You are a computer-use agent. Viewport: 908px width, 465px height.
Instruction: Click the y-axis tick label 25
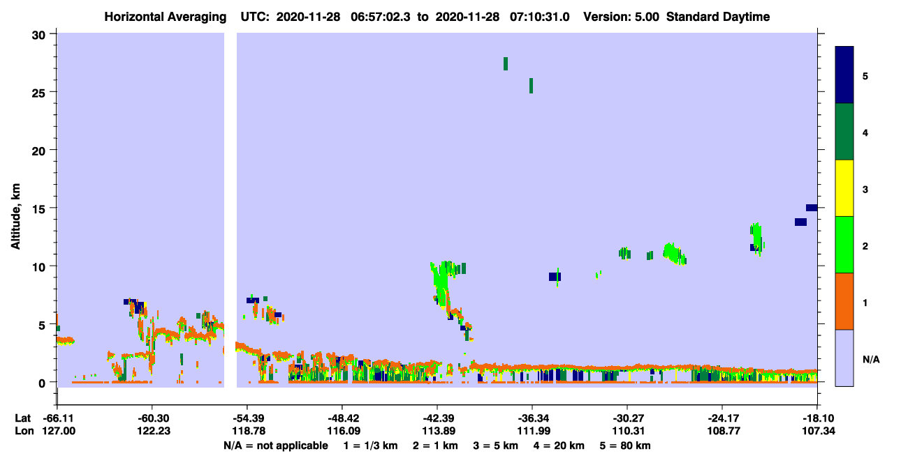point(39,92)
